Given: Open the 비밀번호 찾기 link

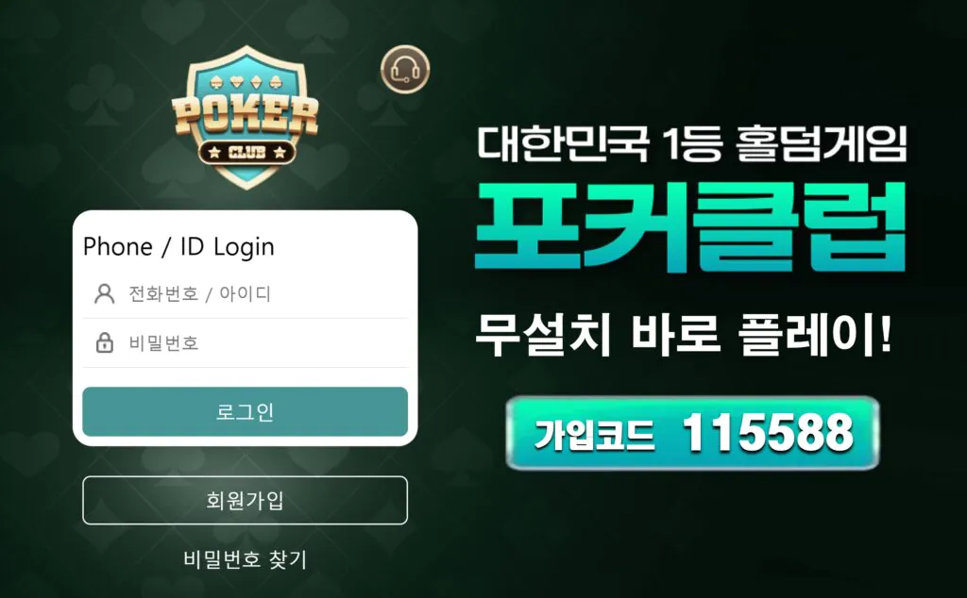Looking at the screenshot, I should point(245,559).
